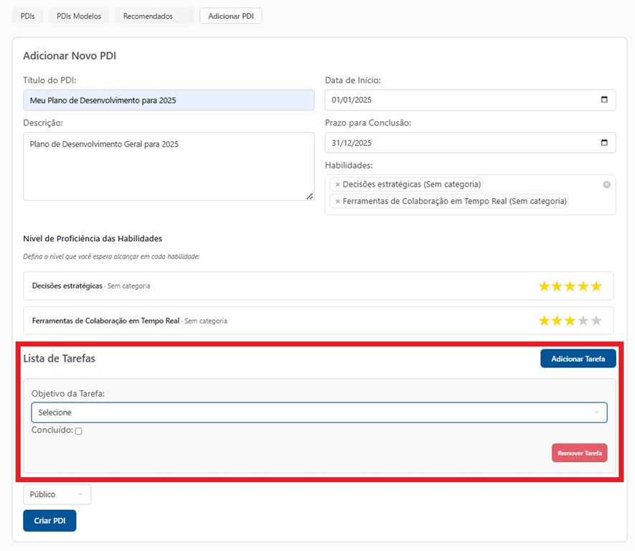Expand the Objetivo da Tarefa dropdown

pyautogui.click(x=319, y=413)
